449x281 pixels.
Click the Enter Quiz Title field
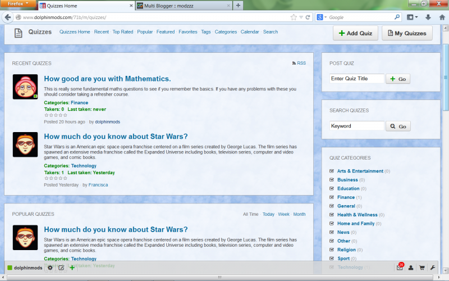356,79
